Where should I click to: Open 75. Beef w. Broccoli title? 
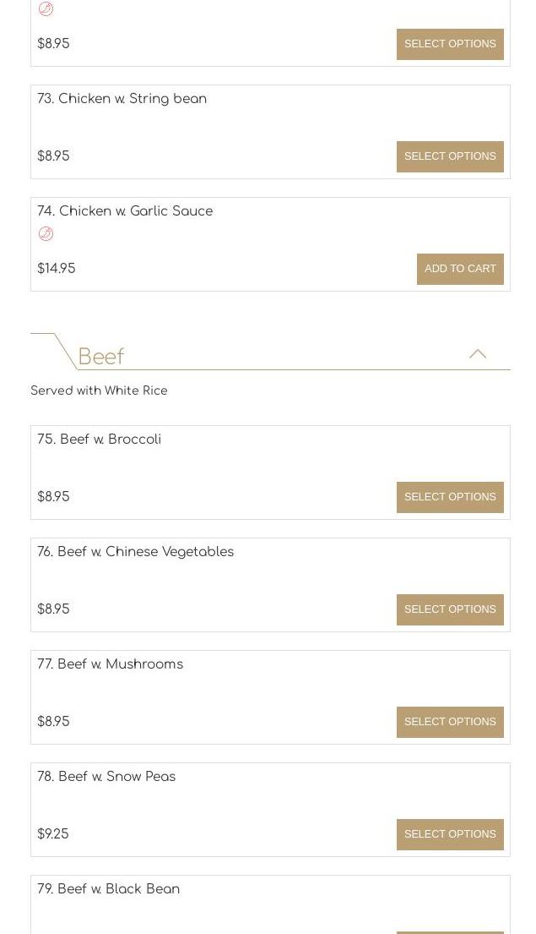coord(99,439)
